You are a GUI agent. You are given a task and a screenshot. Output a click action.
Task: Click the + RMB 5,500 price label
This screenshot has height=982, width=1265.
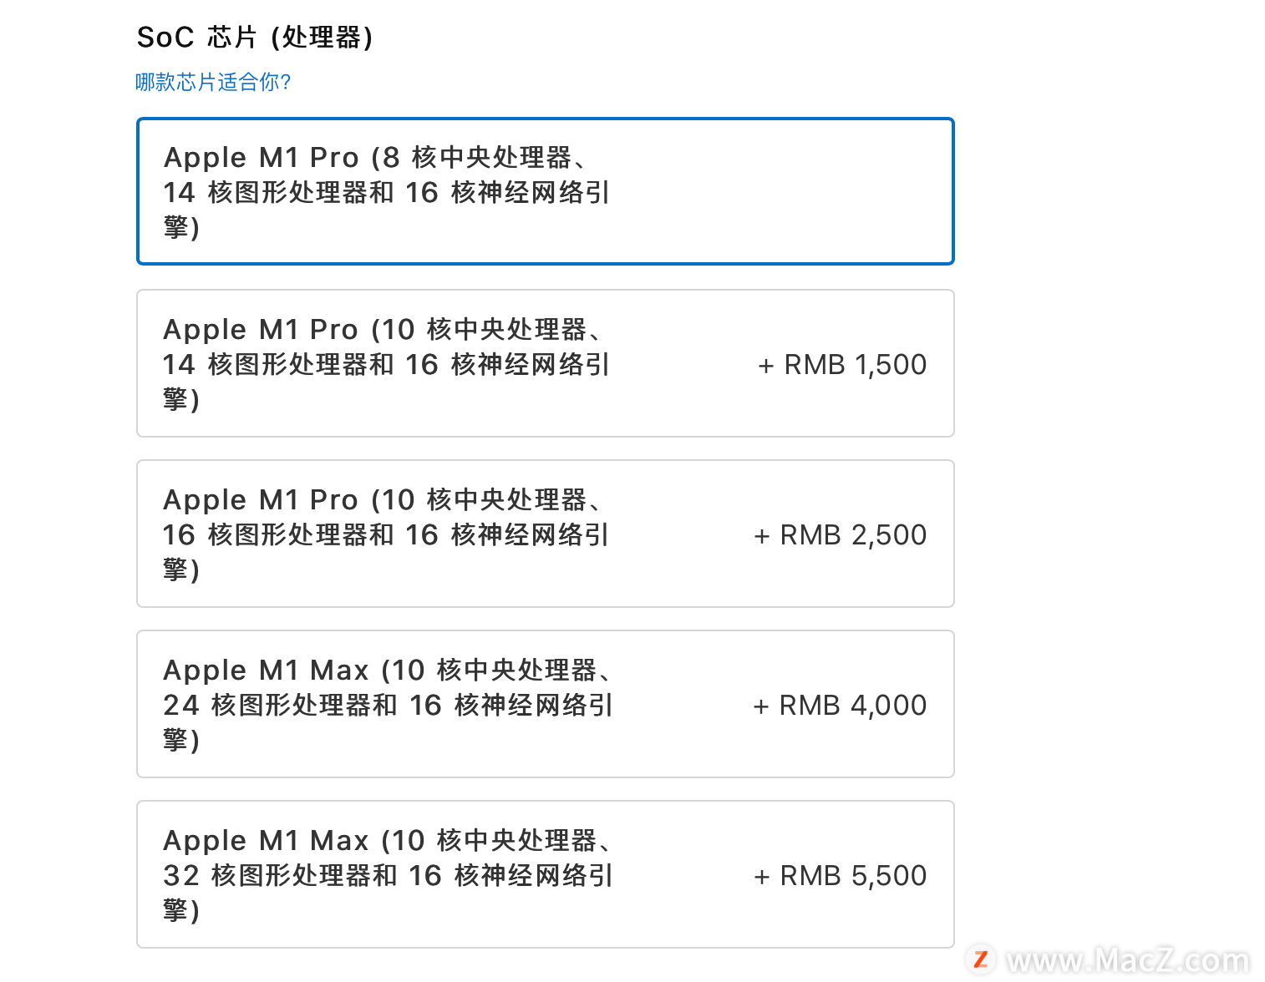click(x=841, y=876)
